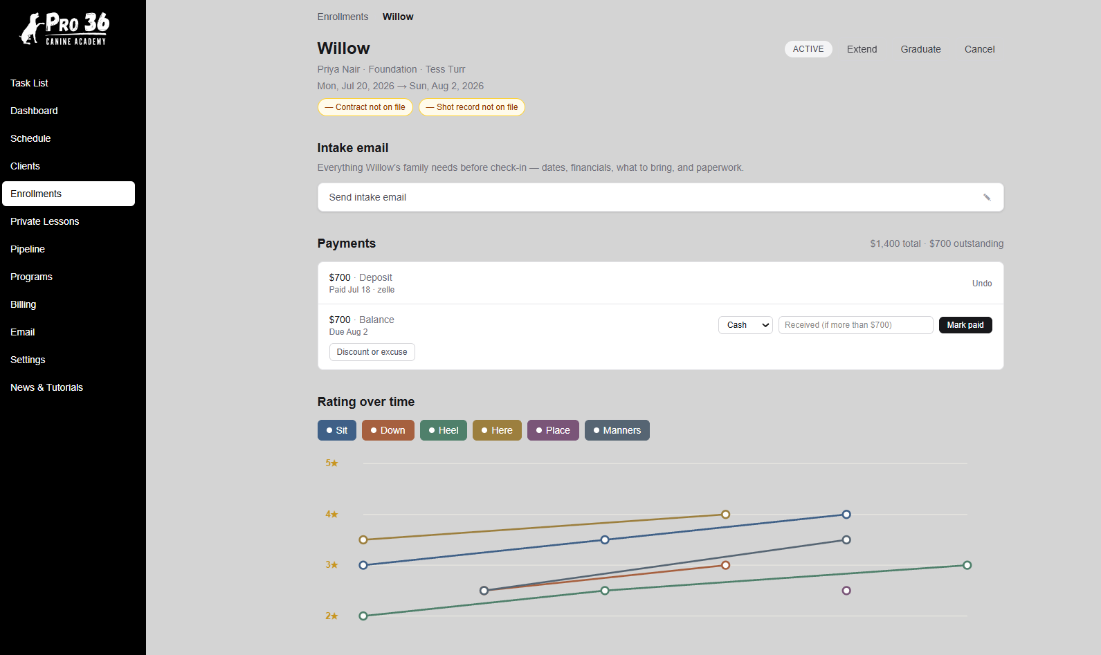Click the Received amount input field

pyautogui.click(x=855, y=325)
